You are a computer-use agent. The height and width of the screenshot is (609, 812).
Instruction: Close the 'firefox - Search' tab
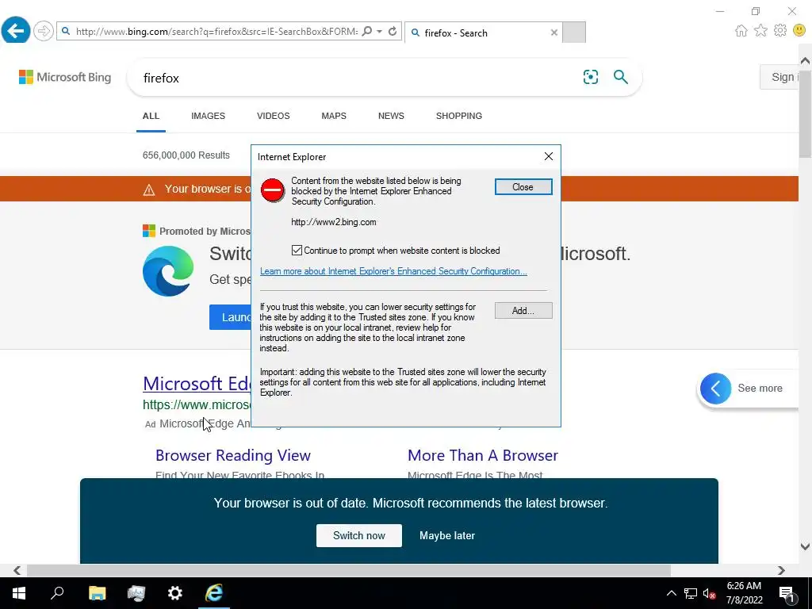[554, 33]
